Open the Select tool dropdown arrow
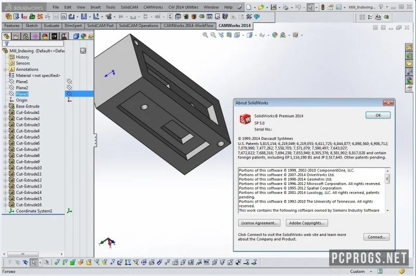The width and height of the screenshot is (416, 276). [316, 7]
